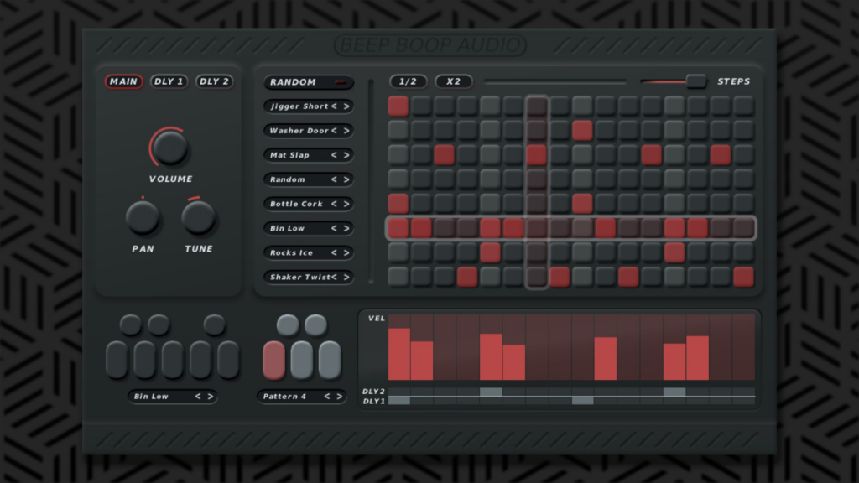The image size is (859, 483).
Task: Toggle step 1 on Jigger Short row
Action: click(x=398, y=106)
